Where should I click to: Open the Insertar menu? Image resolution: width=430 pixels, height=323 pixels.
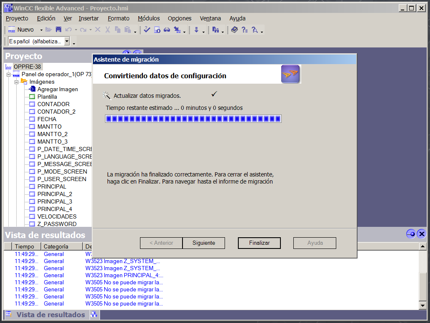point(89,18)
